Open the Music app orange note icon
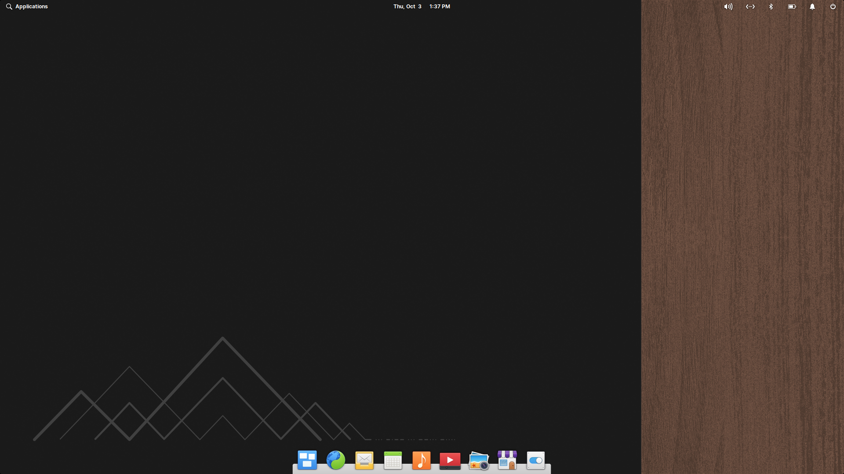Image resolution: width=844 pixels, height=474 pixels. point(421,460)
